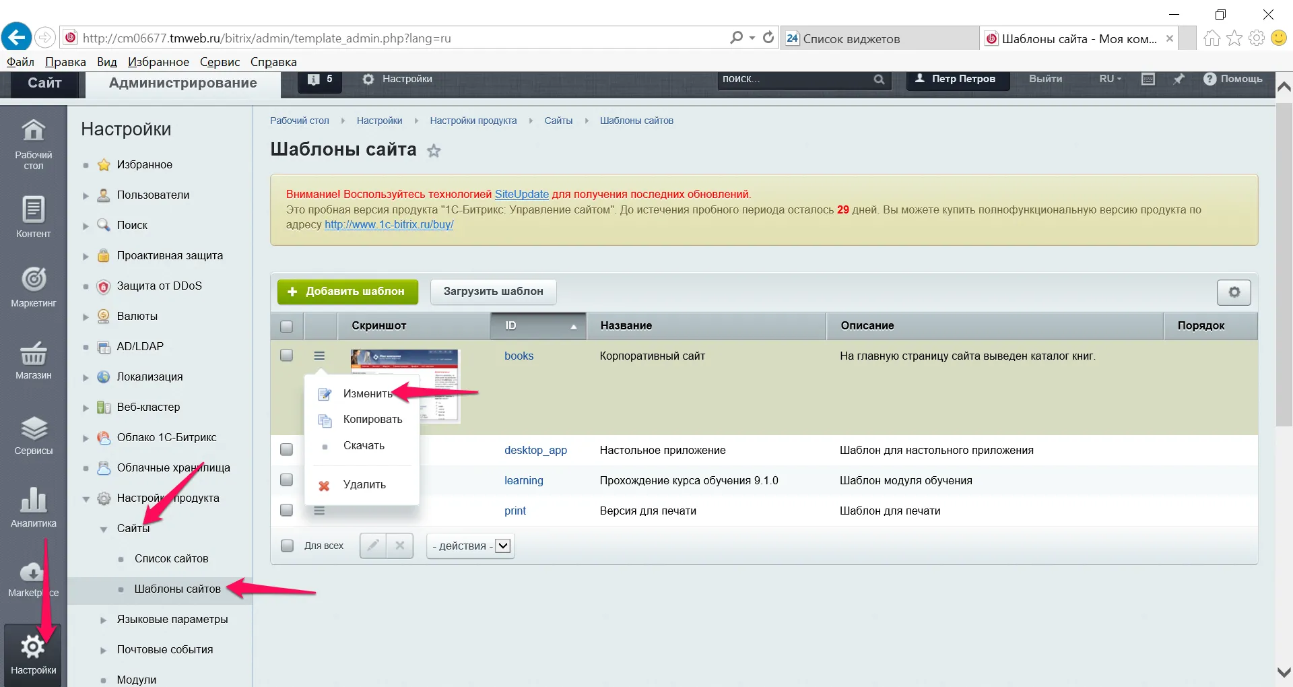Choose Изменить from context menu
Screen dimensions: 1293x687
click(367, 394)
